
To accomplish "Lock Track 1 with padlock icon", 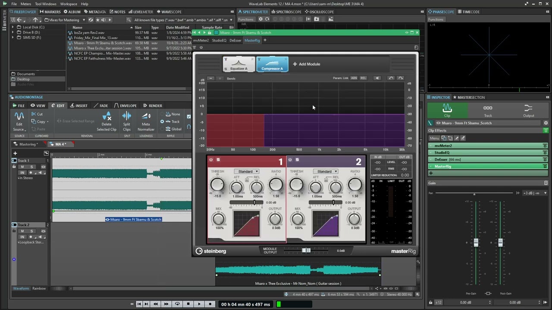I will pos(14,167).
